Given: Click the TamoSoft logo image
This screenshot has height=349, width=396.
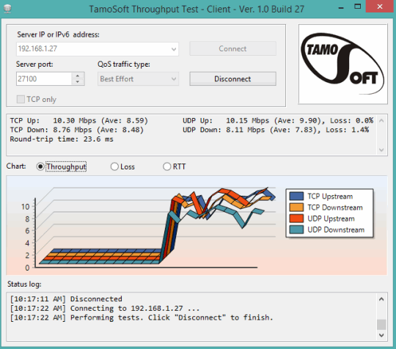Looking at the screenshot, I should (342, 64).
